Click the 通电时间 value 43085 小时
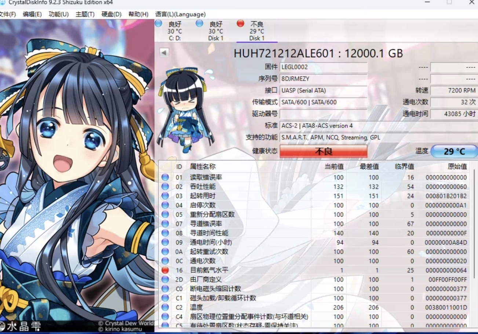 pyautogui.click(x=454, y=114)
